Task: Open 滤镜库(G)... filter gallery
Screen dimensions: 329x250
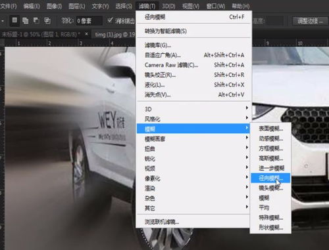Action: pos(193,45)
